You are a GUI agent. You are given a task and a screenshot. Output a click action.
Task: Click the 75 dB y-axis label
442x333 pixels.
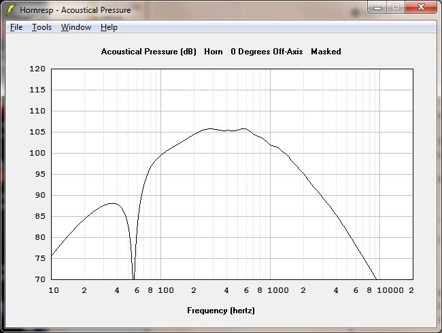coord(40,258)
